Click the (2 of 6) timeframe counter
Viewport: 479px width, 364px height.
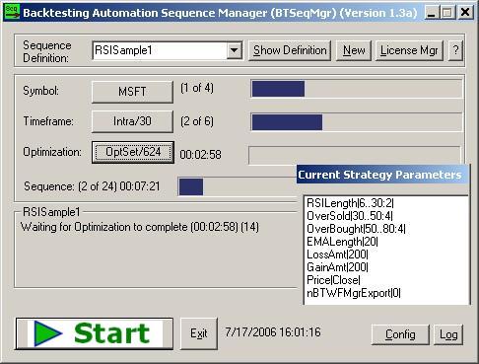tap(197, 121)
